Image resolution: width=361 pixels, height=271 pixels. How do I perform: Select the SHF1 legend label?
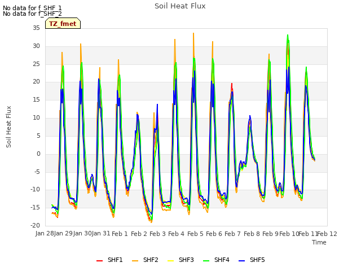pos(115,260)
